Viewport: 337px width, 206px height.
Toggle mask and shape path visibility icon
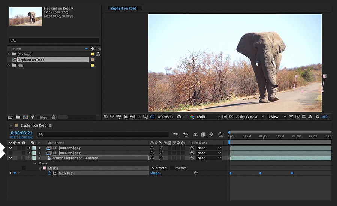[x=152, y=117]
